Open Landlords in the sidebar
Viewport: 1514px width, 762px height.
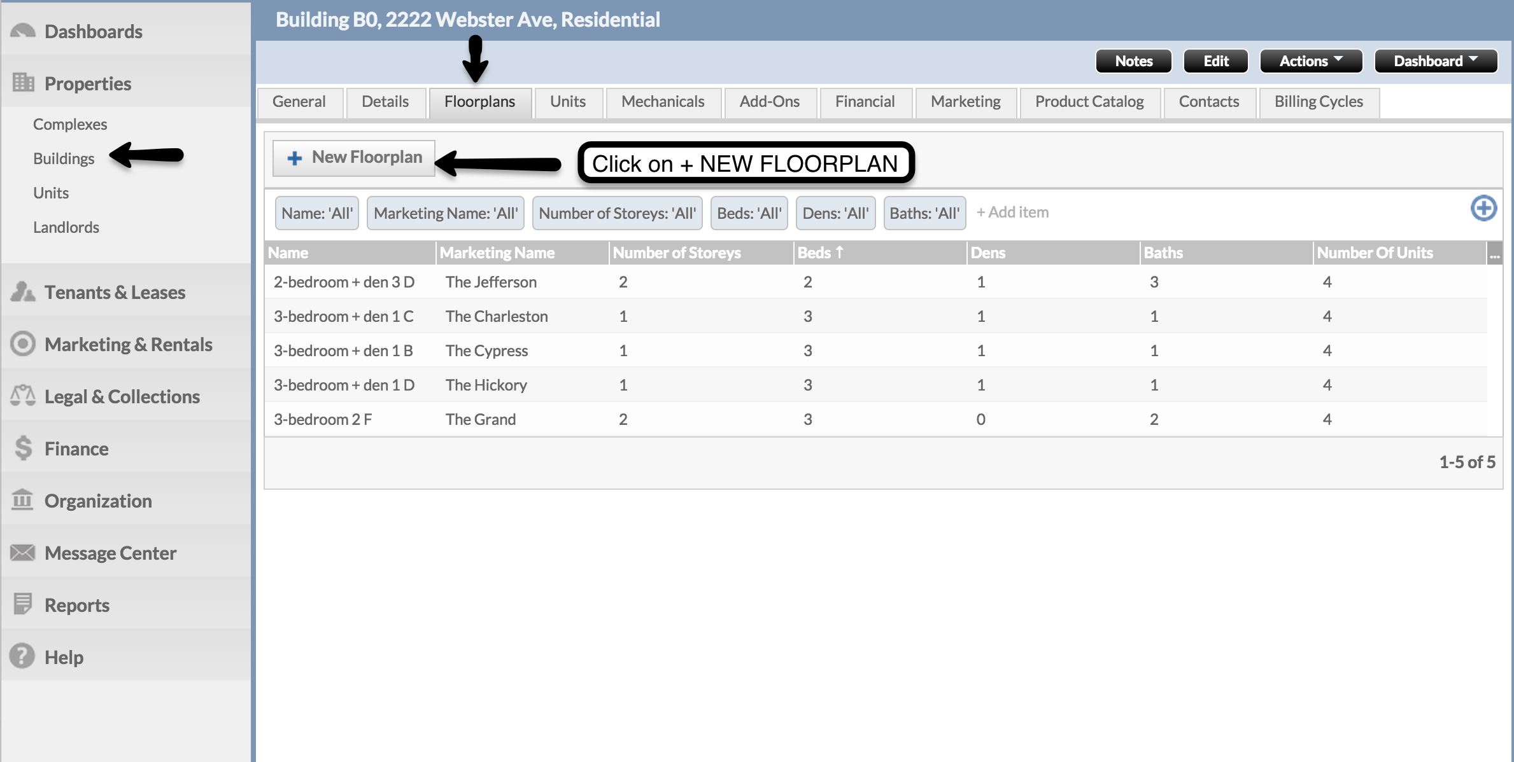[66, 227]
